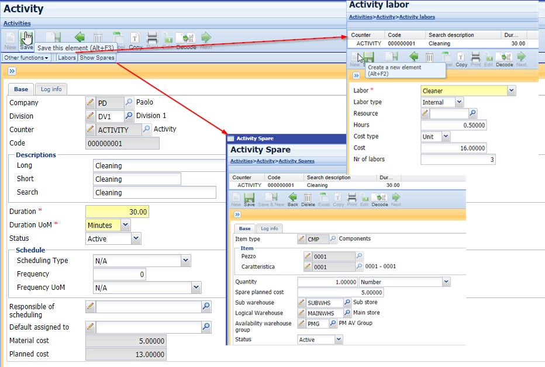Click Save in the main Activity toolbar
The height and width of the screenshot is (367, 545).
26,39
